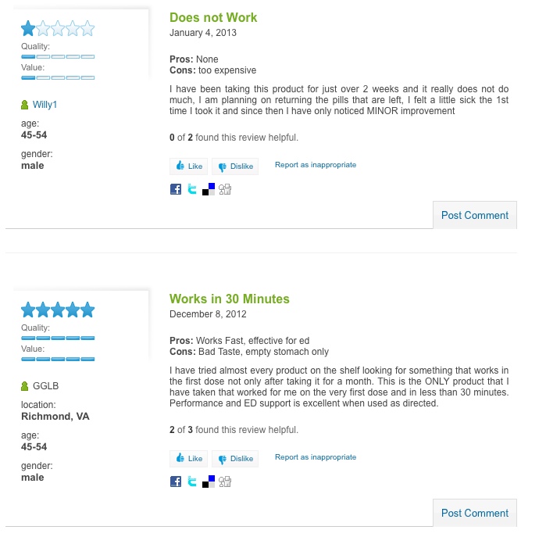The width and height of the screenshot is (546, 537).
Task: Click the Digg icon under GGLB's review
Action: 225,482
